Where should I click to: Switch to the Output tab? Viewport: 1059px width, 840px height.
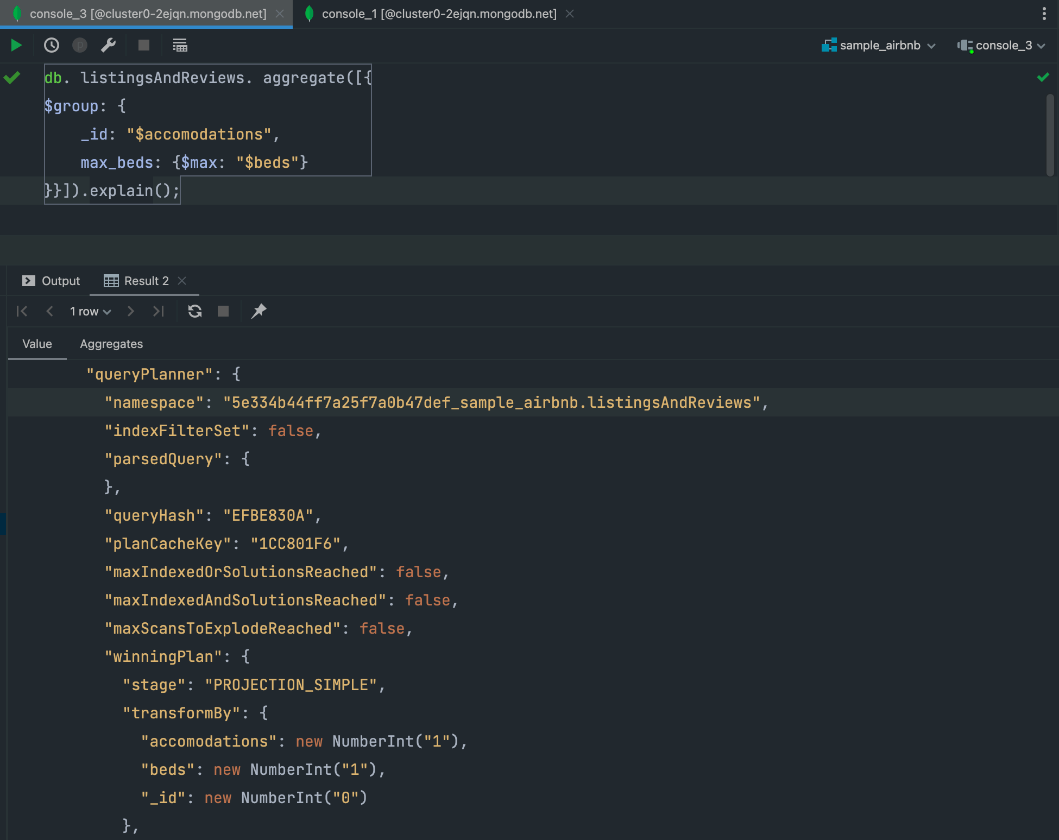click(60, 281)
